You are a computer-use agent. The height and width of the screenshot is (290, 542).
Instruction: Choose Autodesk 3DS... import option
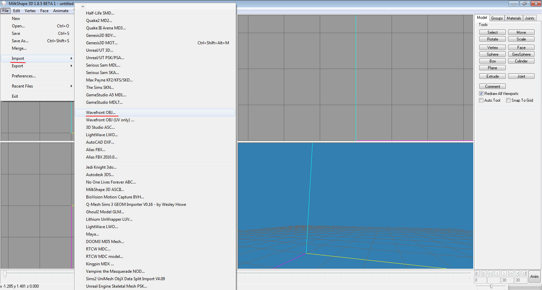(x=155, y=175)
